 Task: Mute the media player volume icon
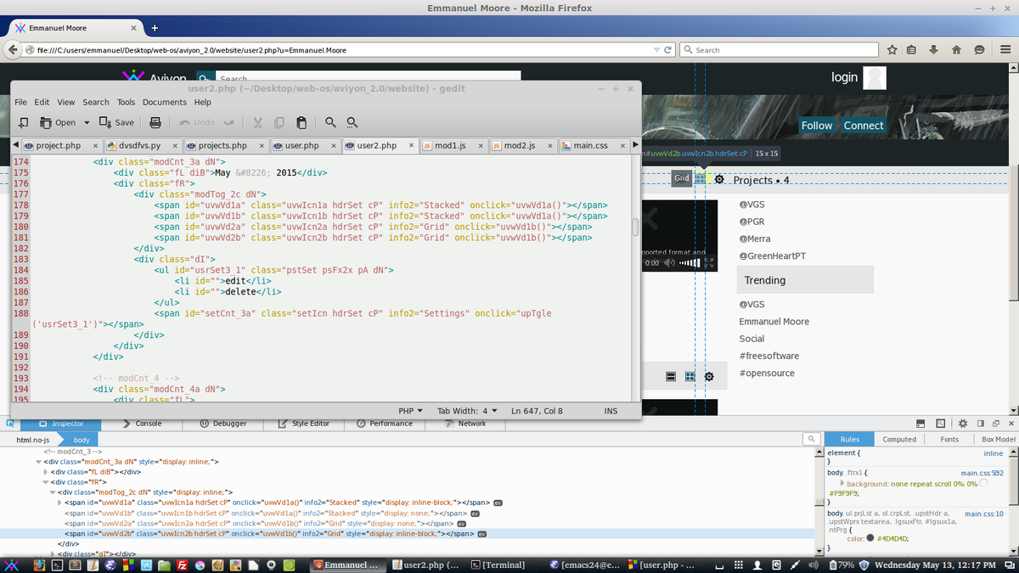668,263
